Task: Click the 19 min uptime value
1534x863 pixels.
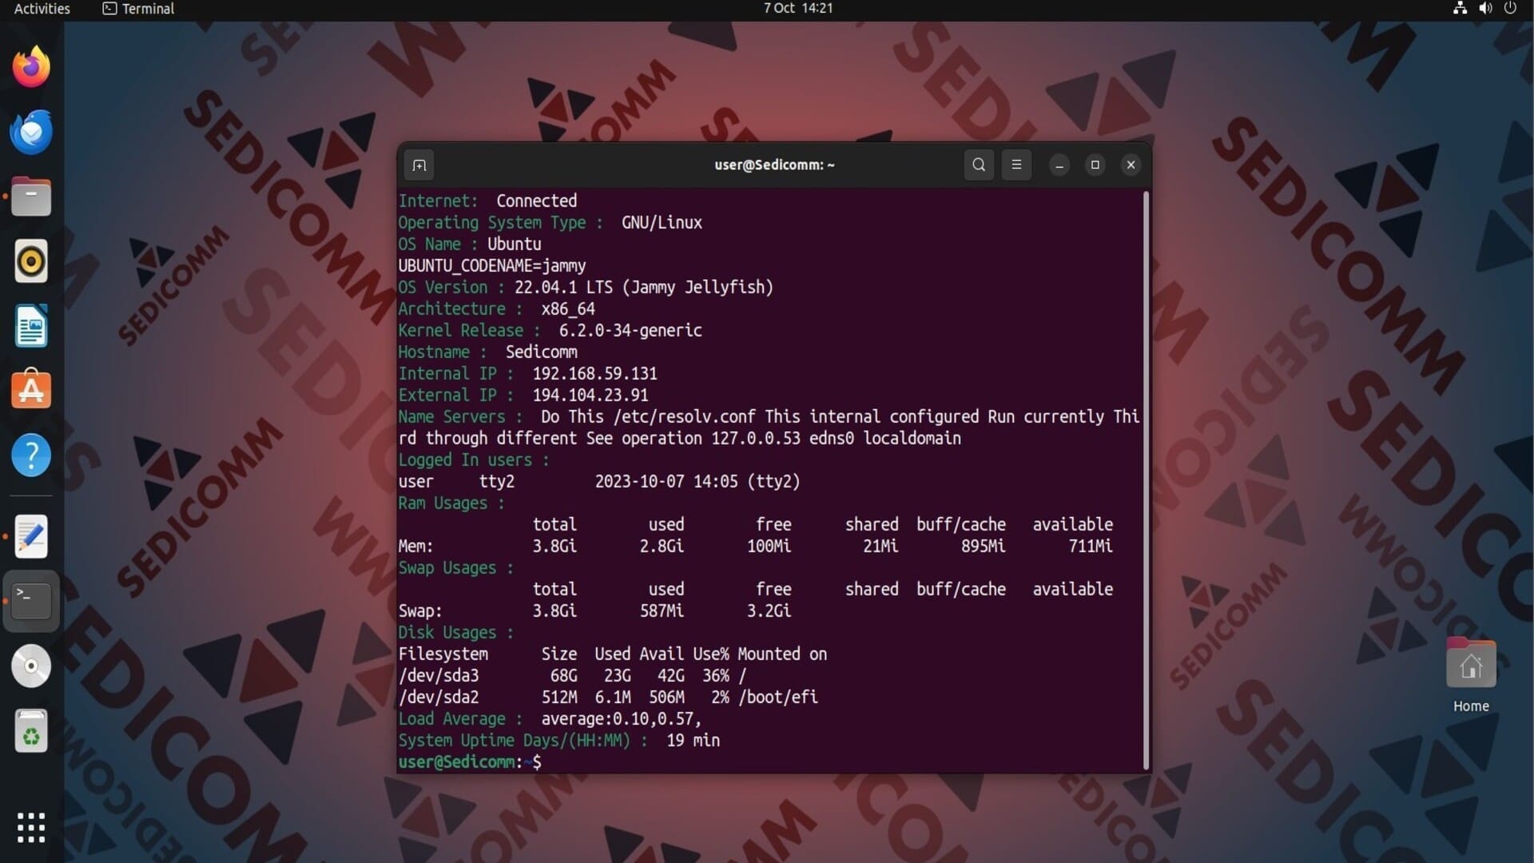Action: tap(693, 741)
